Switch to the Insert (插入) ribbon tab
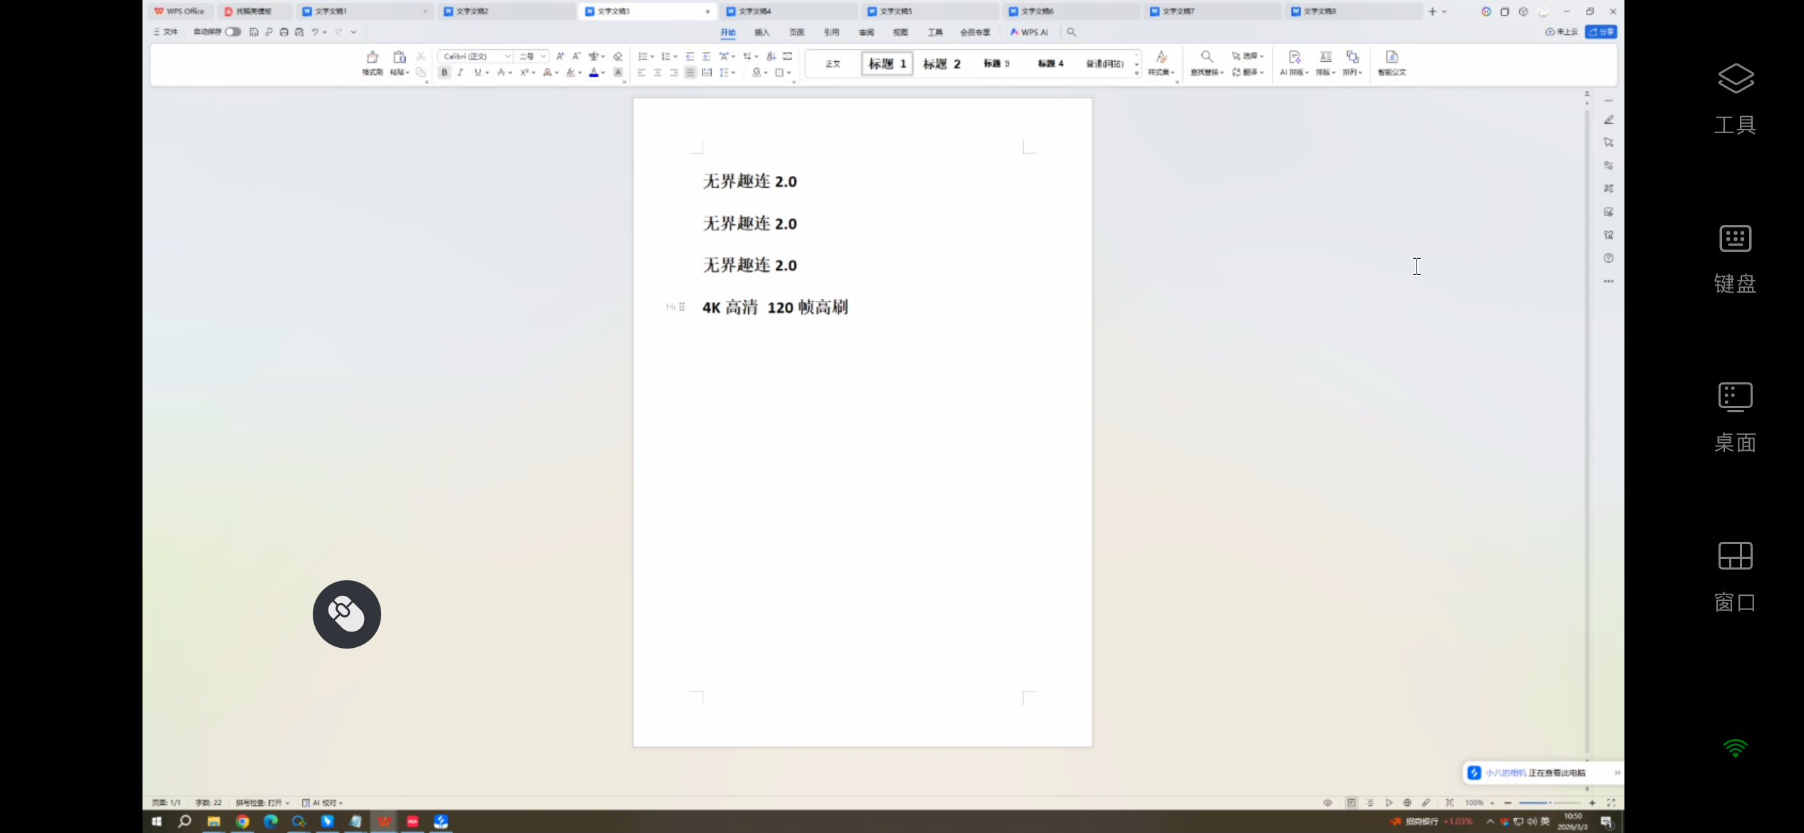 [x=762, y=32]
